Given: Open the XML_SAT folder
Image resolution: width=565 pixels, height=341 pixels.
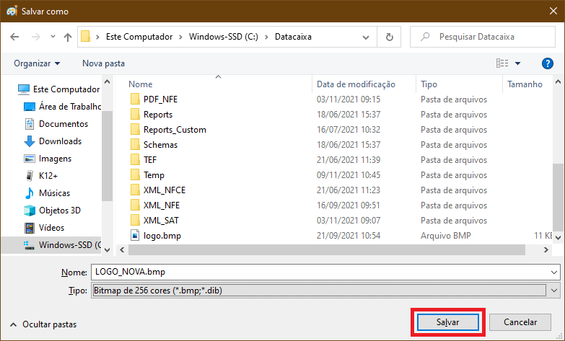Looking at the screenshot, I should (160, 221).
